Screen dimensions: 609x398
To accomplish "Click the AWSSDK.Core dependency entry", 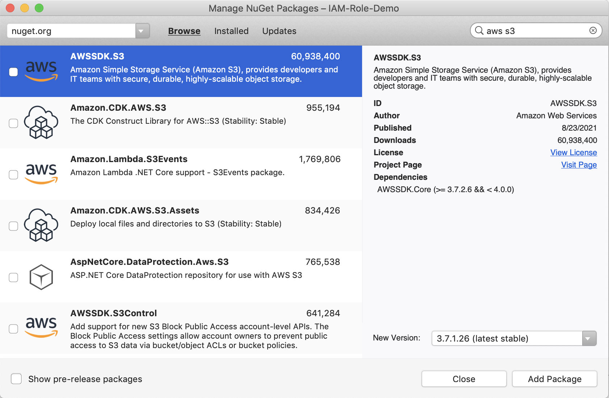I will pyautogui.click(x=446, y=190).
